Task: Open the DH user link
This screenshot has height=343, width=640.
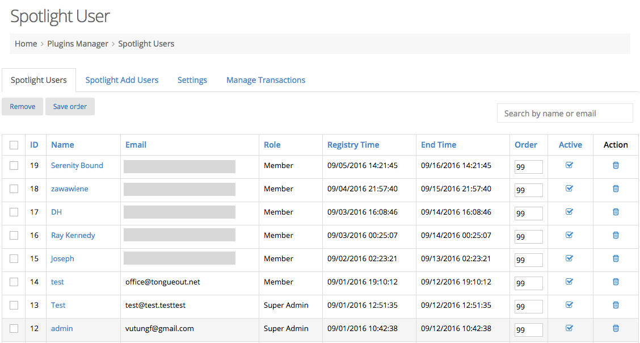Action: click(x=56, y=212)
